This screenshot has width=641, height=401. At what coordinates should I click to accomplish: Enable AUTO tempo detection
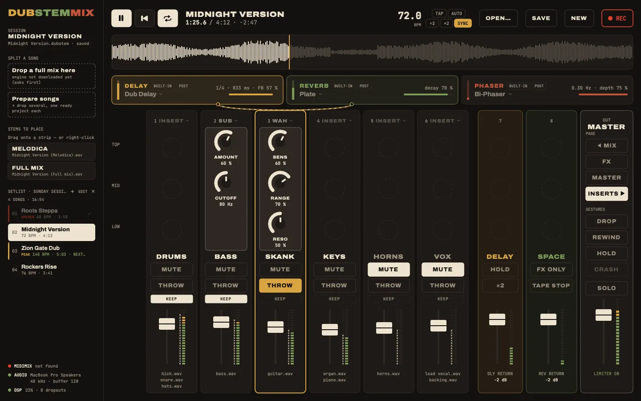pyautogui.click(x=457, y=13)
